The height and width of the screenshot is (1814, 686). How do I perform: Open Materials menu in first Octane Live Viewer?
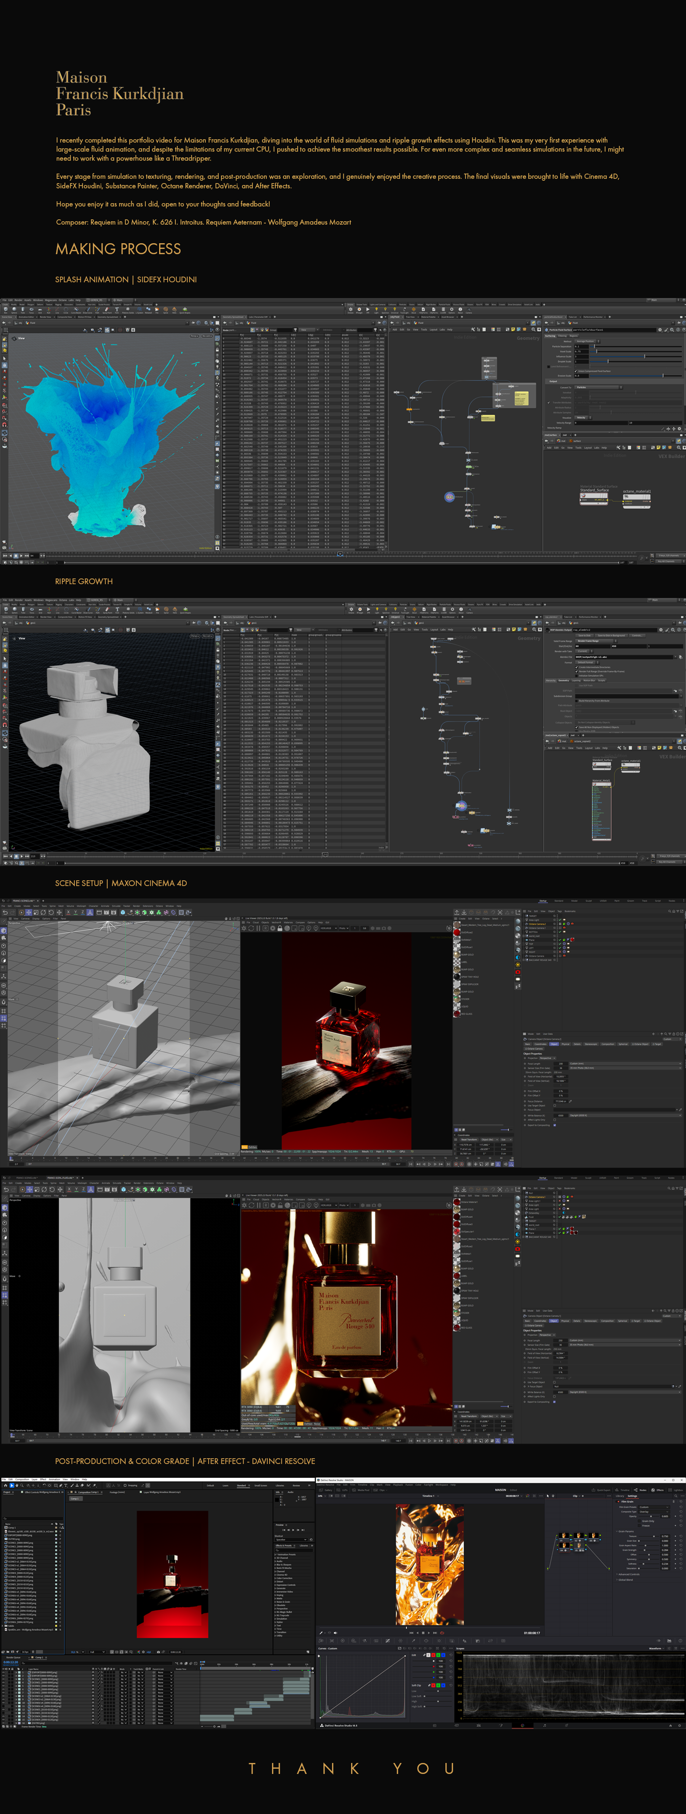coord(289,922)
